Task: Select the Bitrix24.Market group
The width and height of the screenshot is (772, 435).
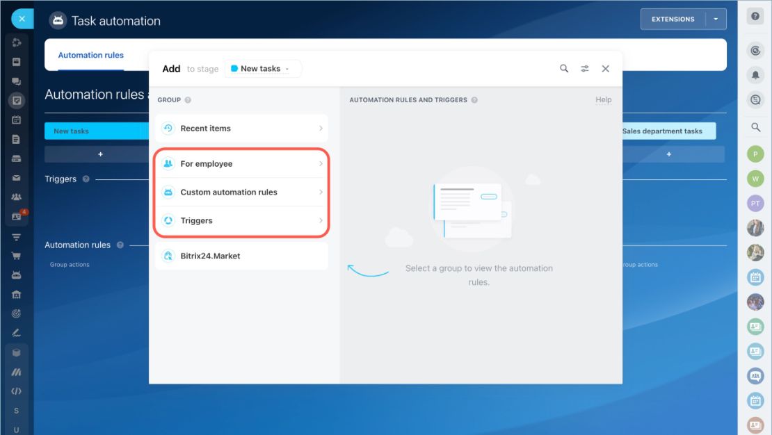Action: [242, 256]
